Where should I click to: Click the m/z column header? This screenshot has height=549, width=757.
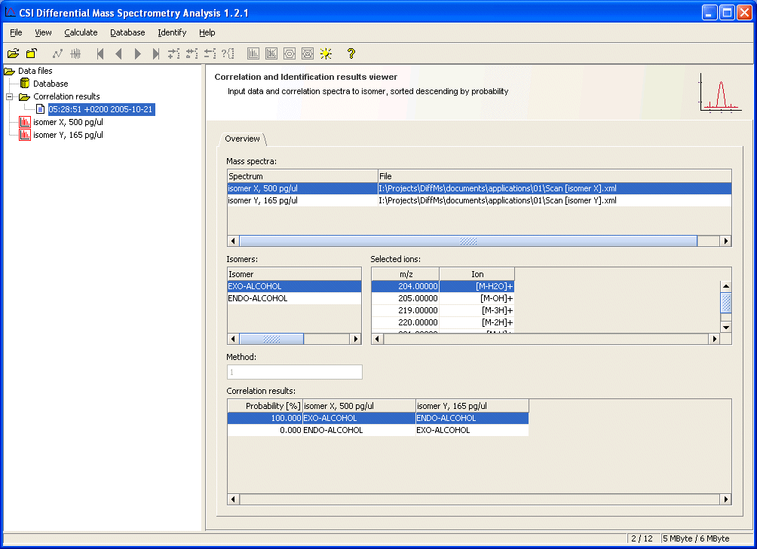point(406,274)
